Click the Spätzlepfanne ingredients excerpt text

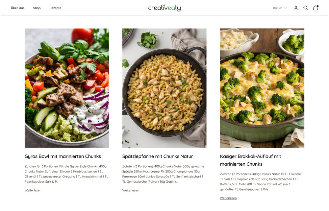163,174
